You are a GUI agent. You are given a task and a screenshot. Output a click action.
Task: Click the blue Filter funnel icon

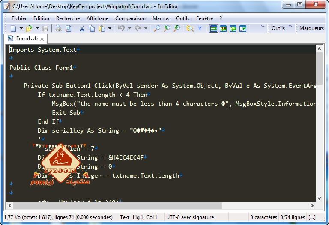200,28
